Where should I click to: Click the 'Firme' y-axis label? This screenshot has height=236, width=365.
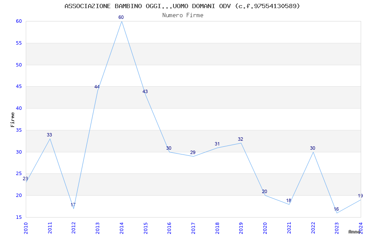click(x=12, y=120)
